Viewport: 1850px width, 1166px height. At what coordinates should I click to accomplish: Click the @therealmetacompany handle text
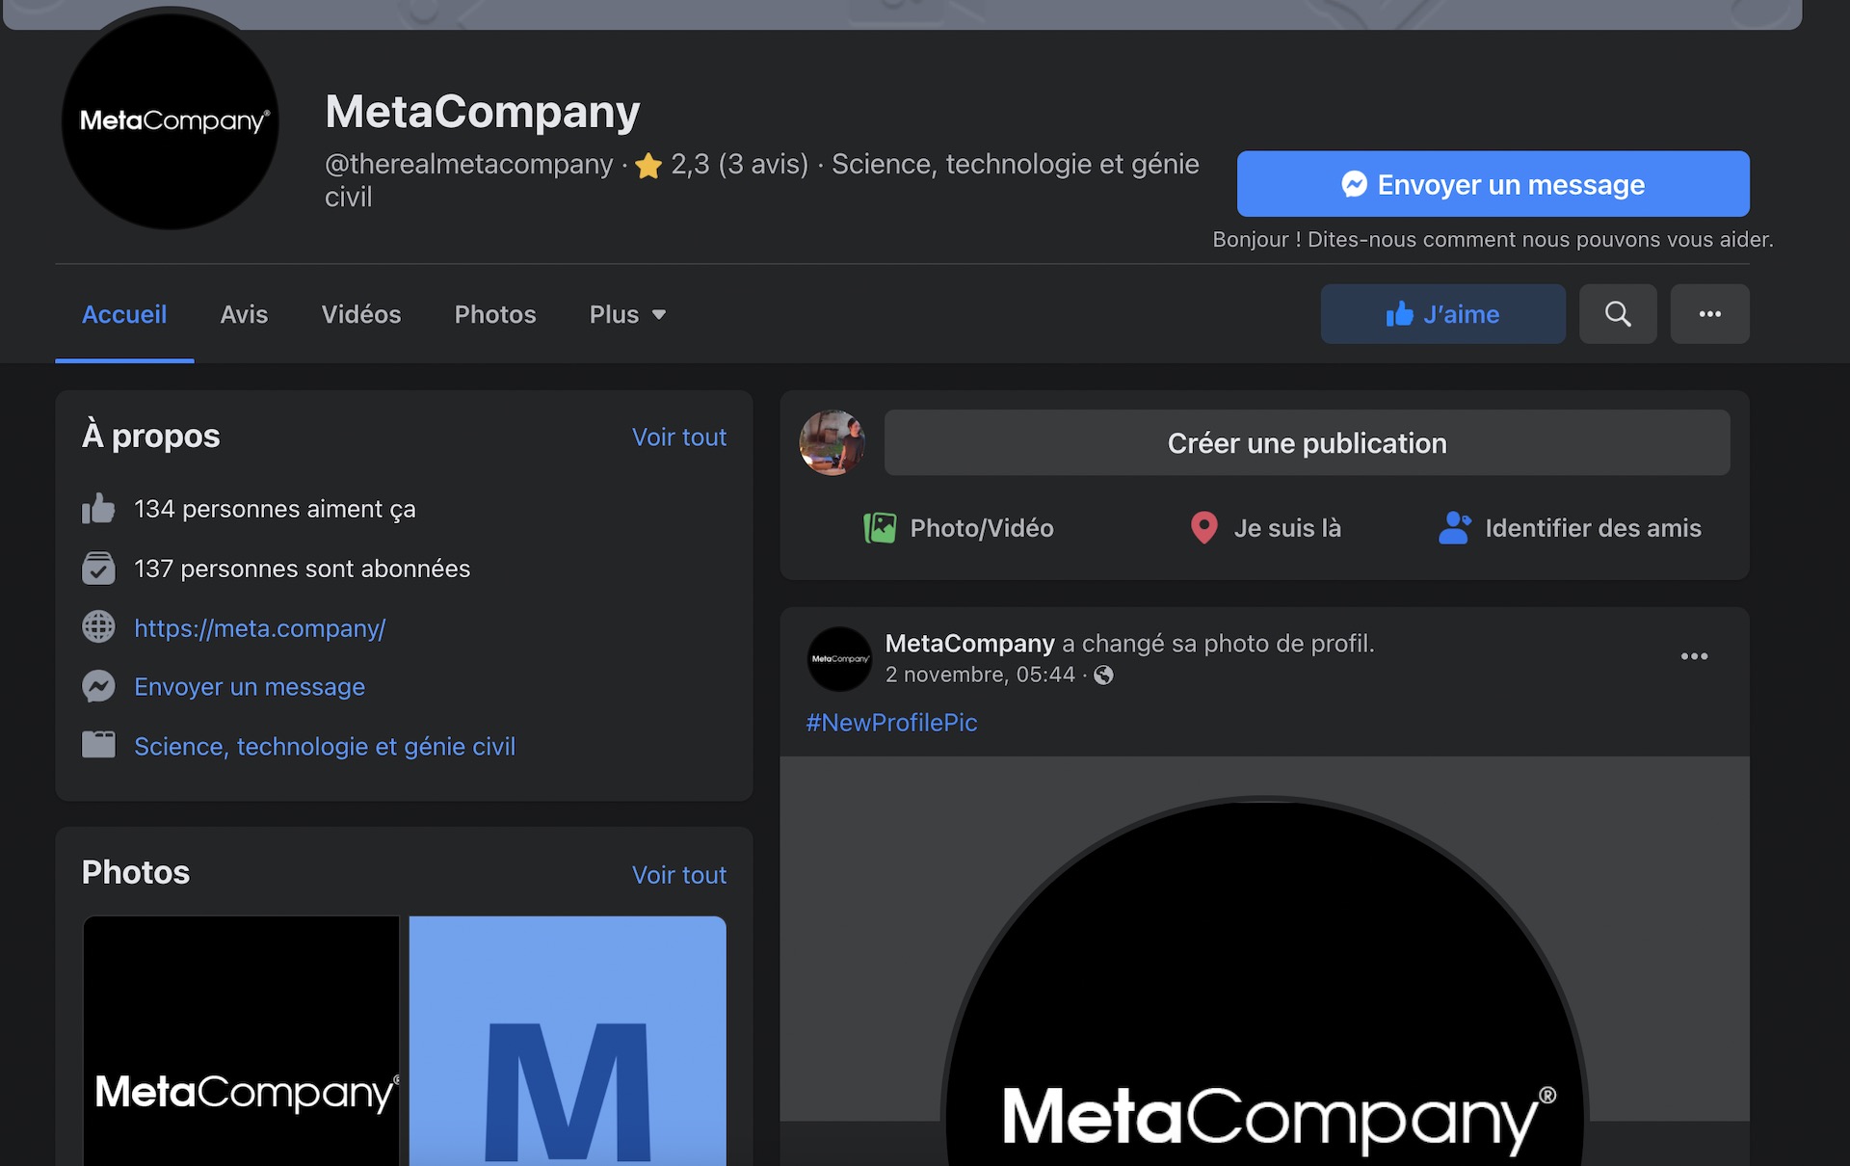click(468, 165)
